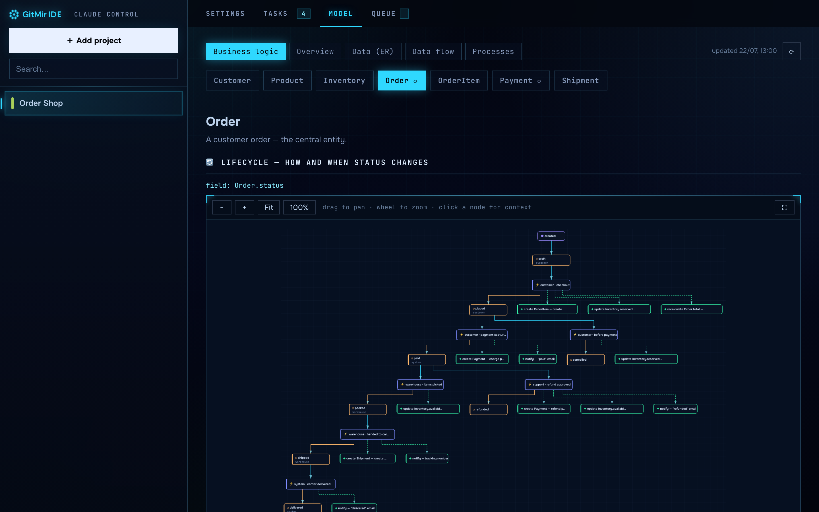The width and height of the screenshot is (819, 512).
Task: Switch to Business logic view
Action: pos(246,51)
